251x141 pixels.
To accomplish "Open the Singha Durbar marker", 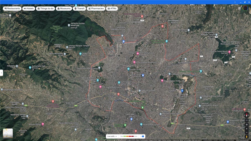I will click(140, 91).
